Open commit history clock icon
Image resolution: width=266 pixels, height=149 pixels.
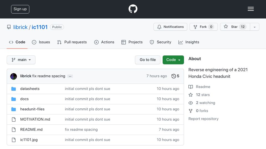pos(173,76)
